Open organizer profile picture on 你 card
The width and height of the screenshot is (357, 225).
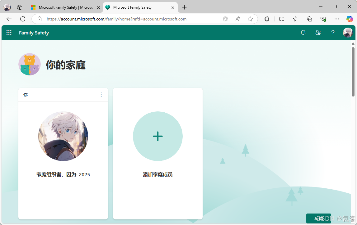click(x=63, y=136)
